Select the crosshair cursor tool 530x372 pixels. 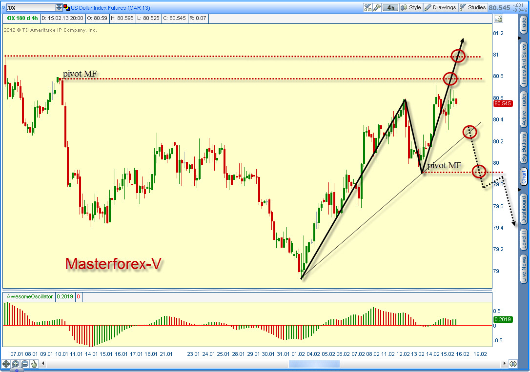pyautogui.click(x=6, y=364)
